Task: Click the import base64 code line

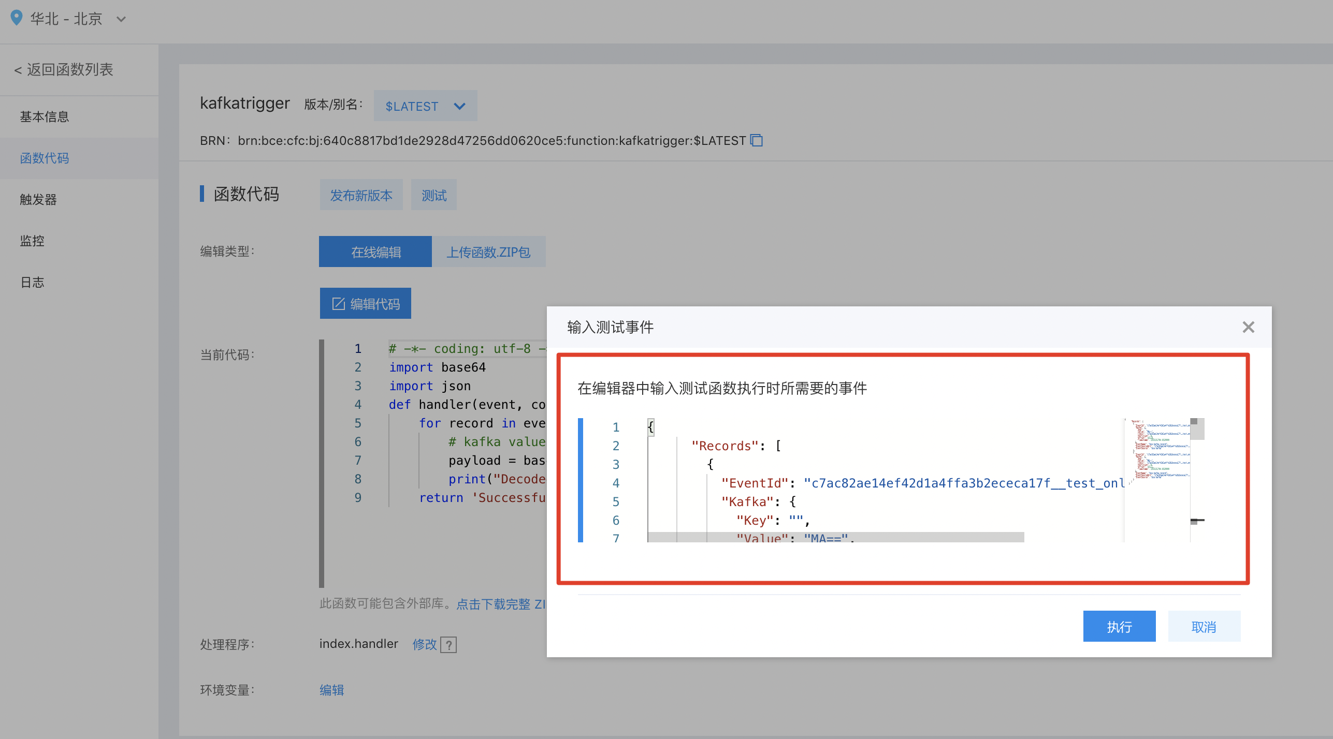Action: point(438,367)
